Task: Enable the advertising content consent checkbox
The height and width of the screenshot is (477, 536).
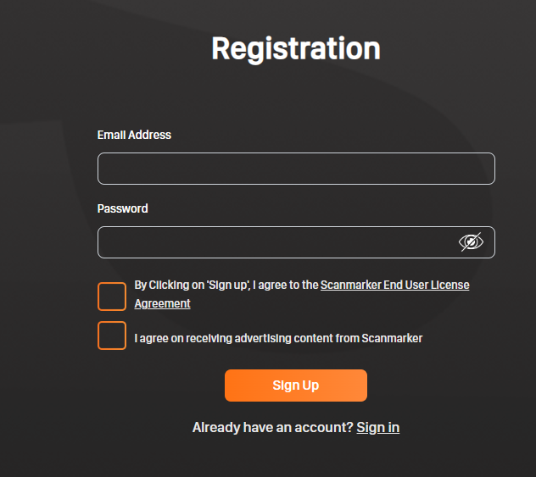Action: point(112,336)
